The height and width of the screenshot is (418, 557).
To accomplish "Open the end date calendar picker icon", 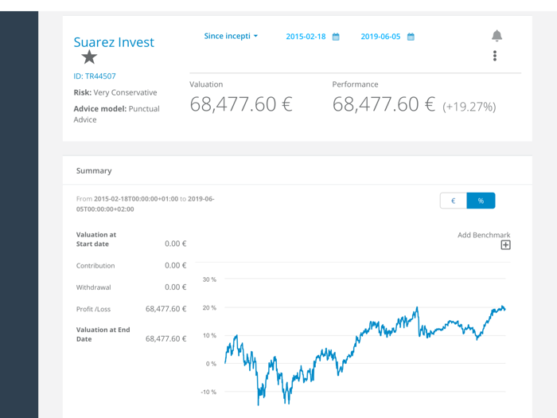I will tap(411, 37).
